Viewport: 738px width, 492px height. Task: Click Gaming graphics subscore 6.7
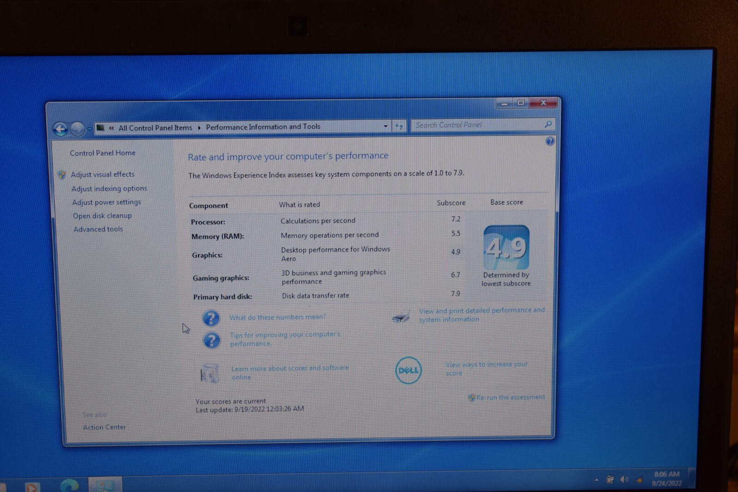coord(455,275)
